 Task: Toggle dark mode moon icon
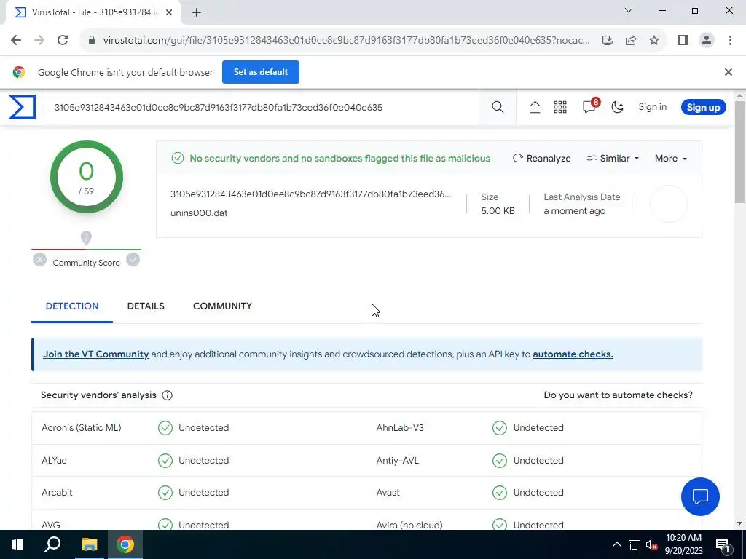[x=618, y=107]
